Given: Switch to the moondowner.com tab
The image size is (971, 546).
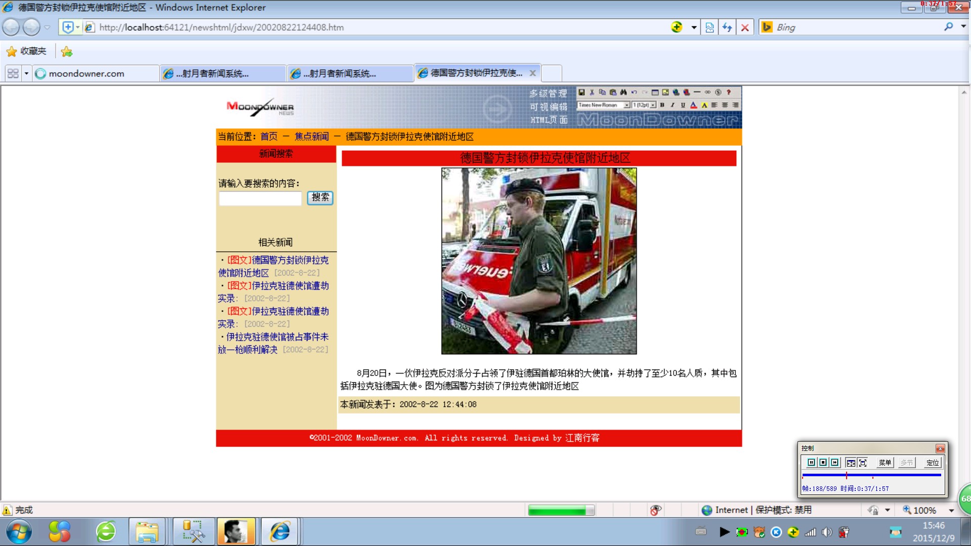Looking at the screenshot, I should (95, 73).
